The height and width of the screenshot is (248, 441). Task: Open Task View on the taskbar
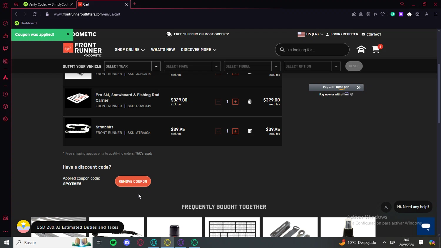pyautogui.click(x=99, y=242)
